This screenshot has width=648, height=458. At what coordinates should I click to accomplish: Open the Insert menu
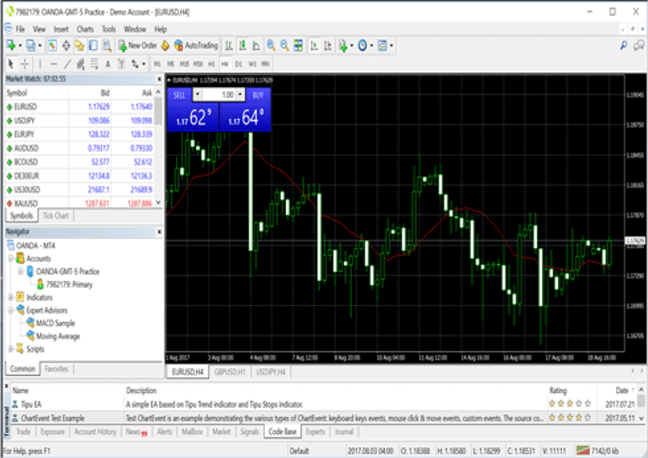[61, 29]
